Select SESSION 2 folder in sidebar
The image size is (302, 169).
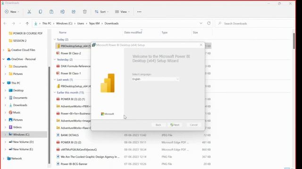click(17, 41)
